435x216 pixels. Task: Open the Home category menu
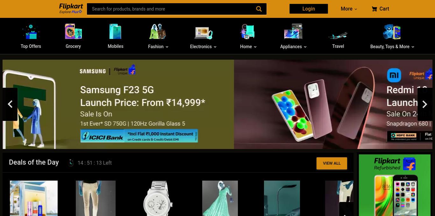(x=248, y=47)
